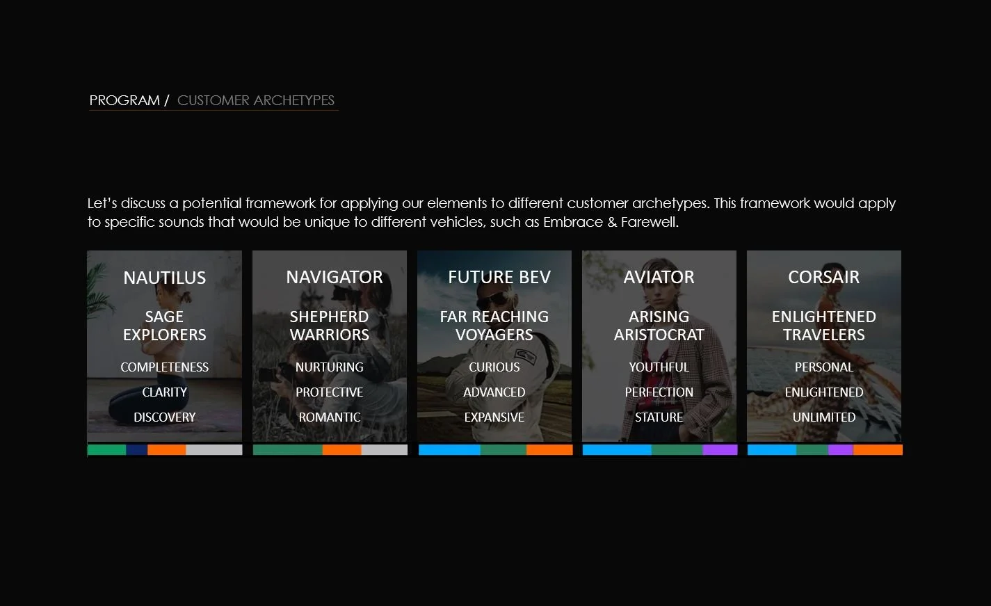Viewport: 991px width, 606px height.
Task: Select the FUTURE BEV card title
Action: 499,277
